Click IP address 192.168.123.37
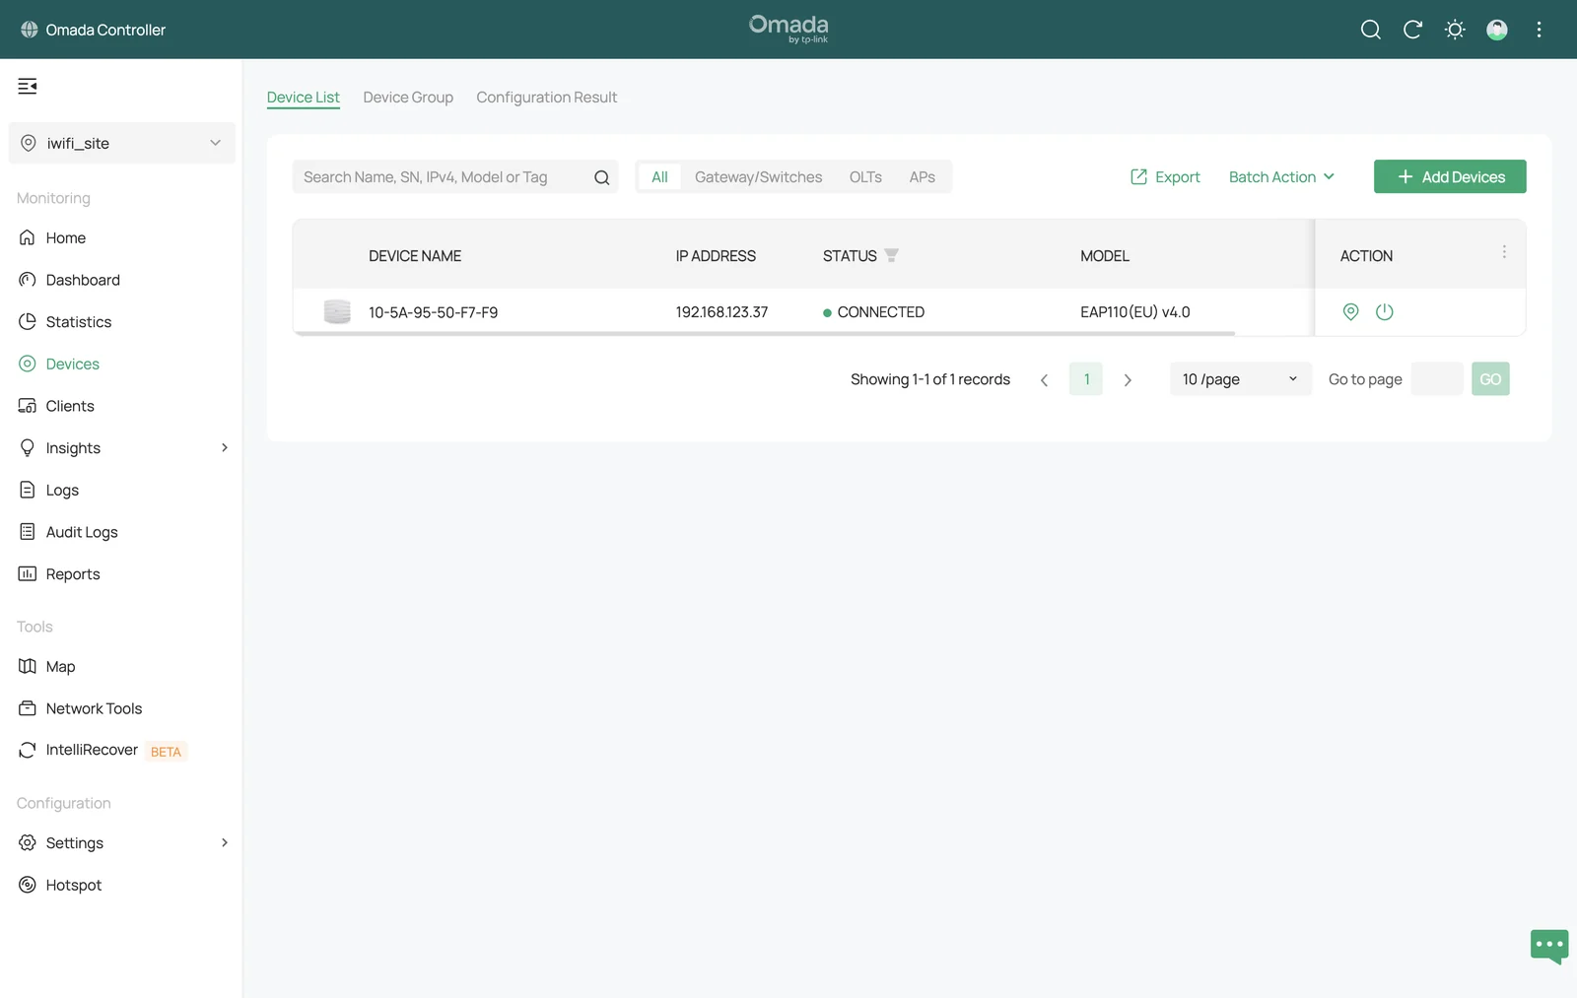Viewport: 1577px width, 998px height. point(721,312)
